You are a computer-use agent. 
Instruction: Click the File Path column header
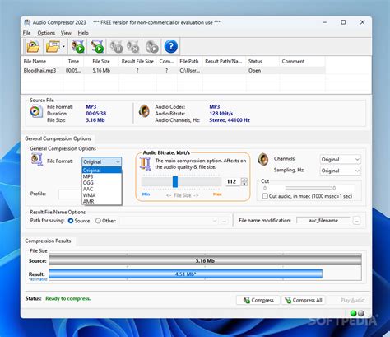tap(190, 62)
